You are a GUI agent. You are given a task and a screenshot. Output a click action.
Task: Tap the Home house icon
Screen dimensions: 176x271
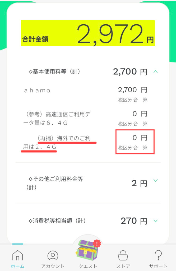point(18,255)
